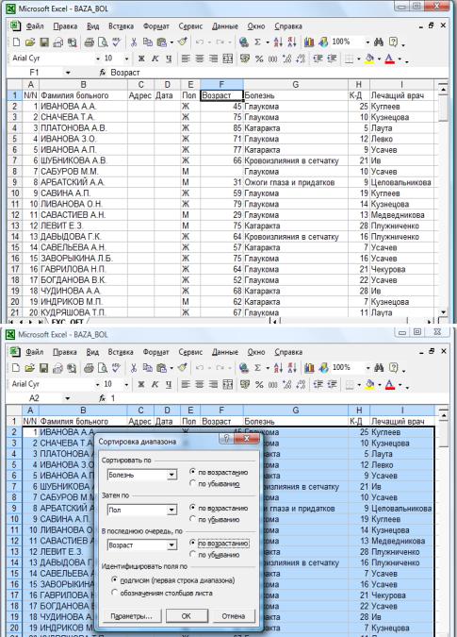Choose 'обозначениям столбцов листа' option

tap(115, 593)
